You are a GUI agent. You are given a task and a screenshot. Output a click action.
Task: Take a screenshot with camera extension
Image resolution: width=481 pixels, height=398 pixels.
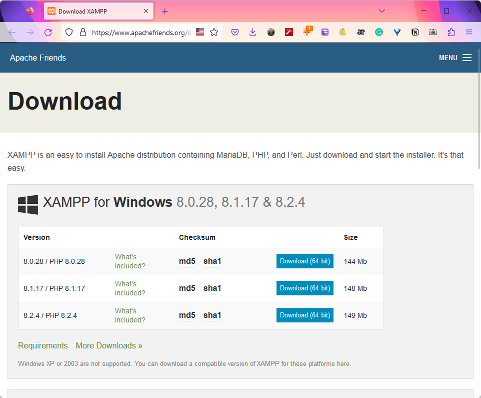(x=433, y=32)
